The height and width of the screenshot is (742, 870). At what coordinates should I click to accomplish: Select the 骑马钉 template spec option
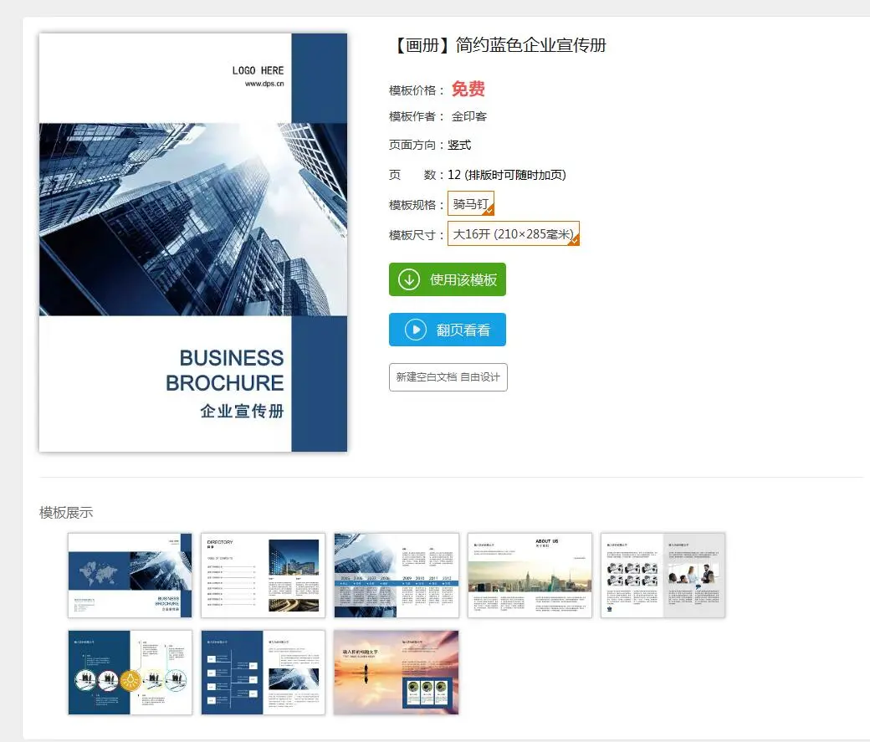click(x=470, y=203)
